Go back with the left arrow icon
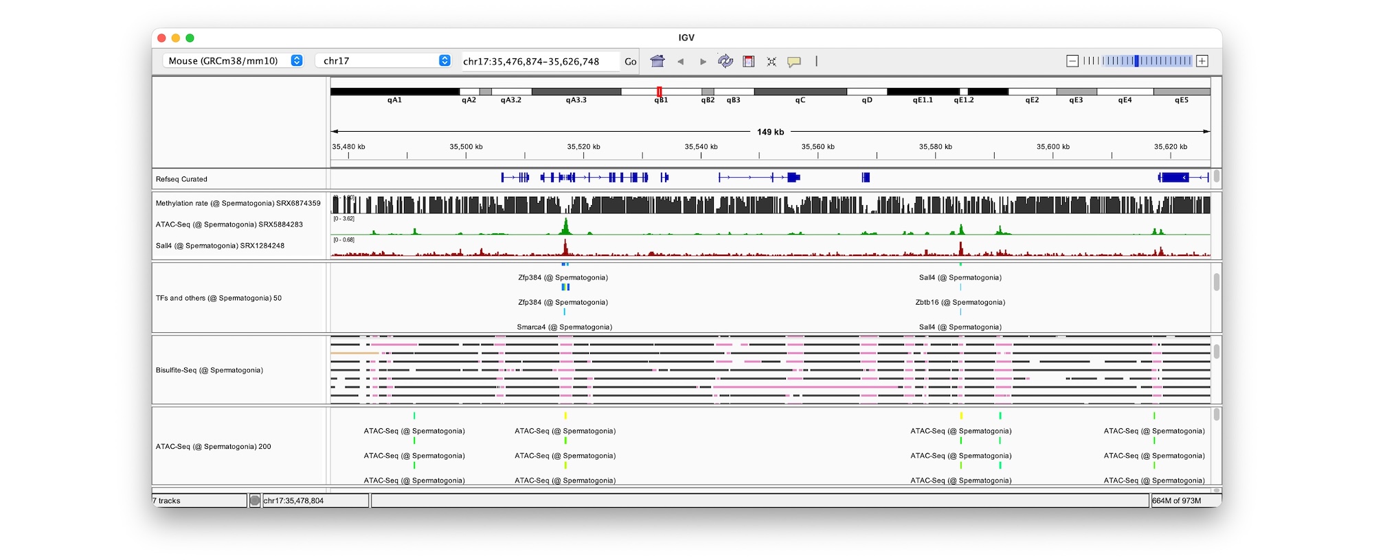Screen dimensions: 1374x560 [680, 62]
